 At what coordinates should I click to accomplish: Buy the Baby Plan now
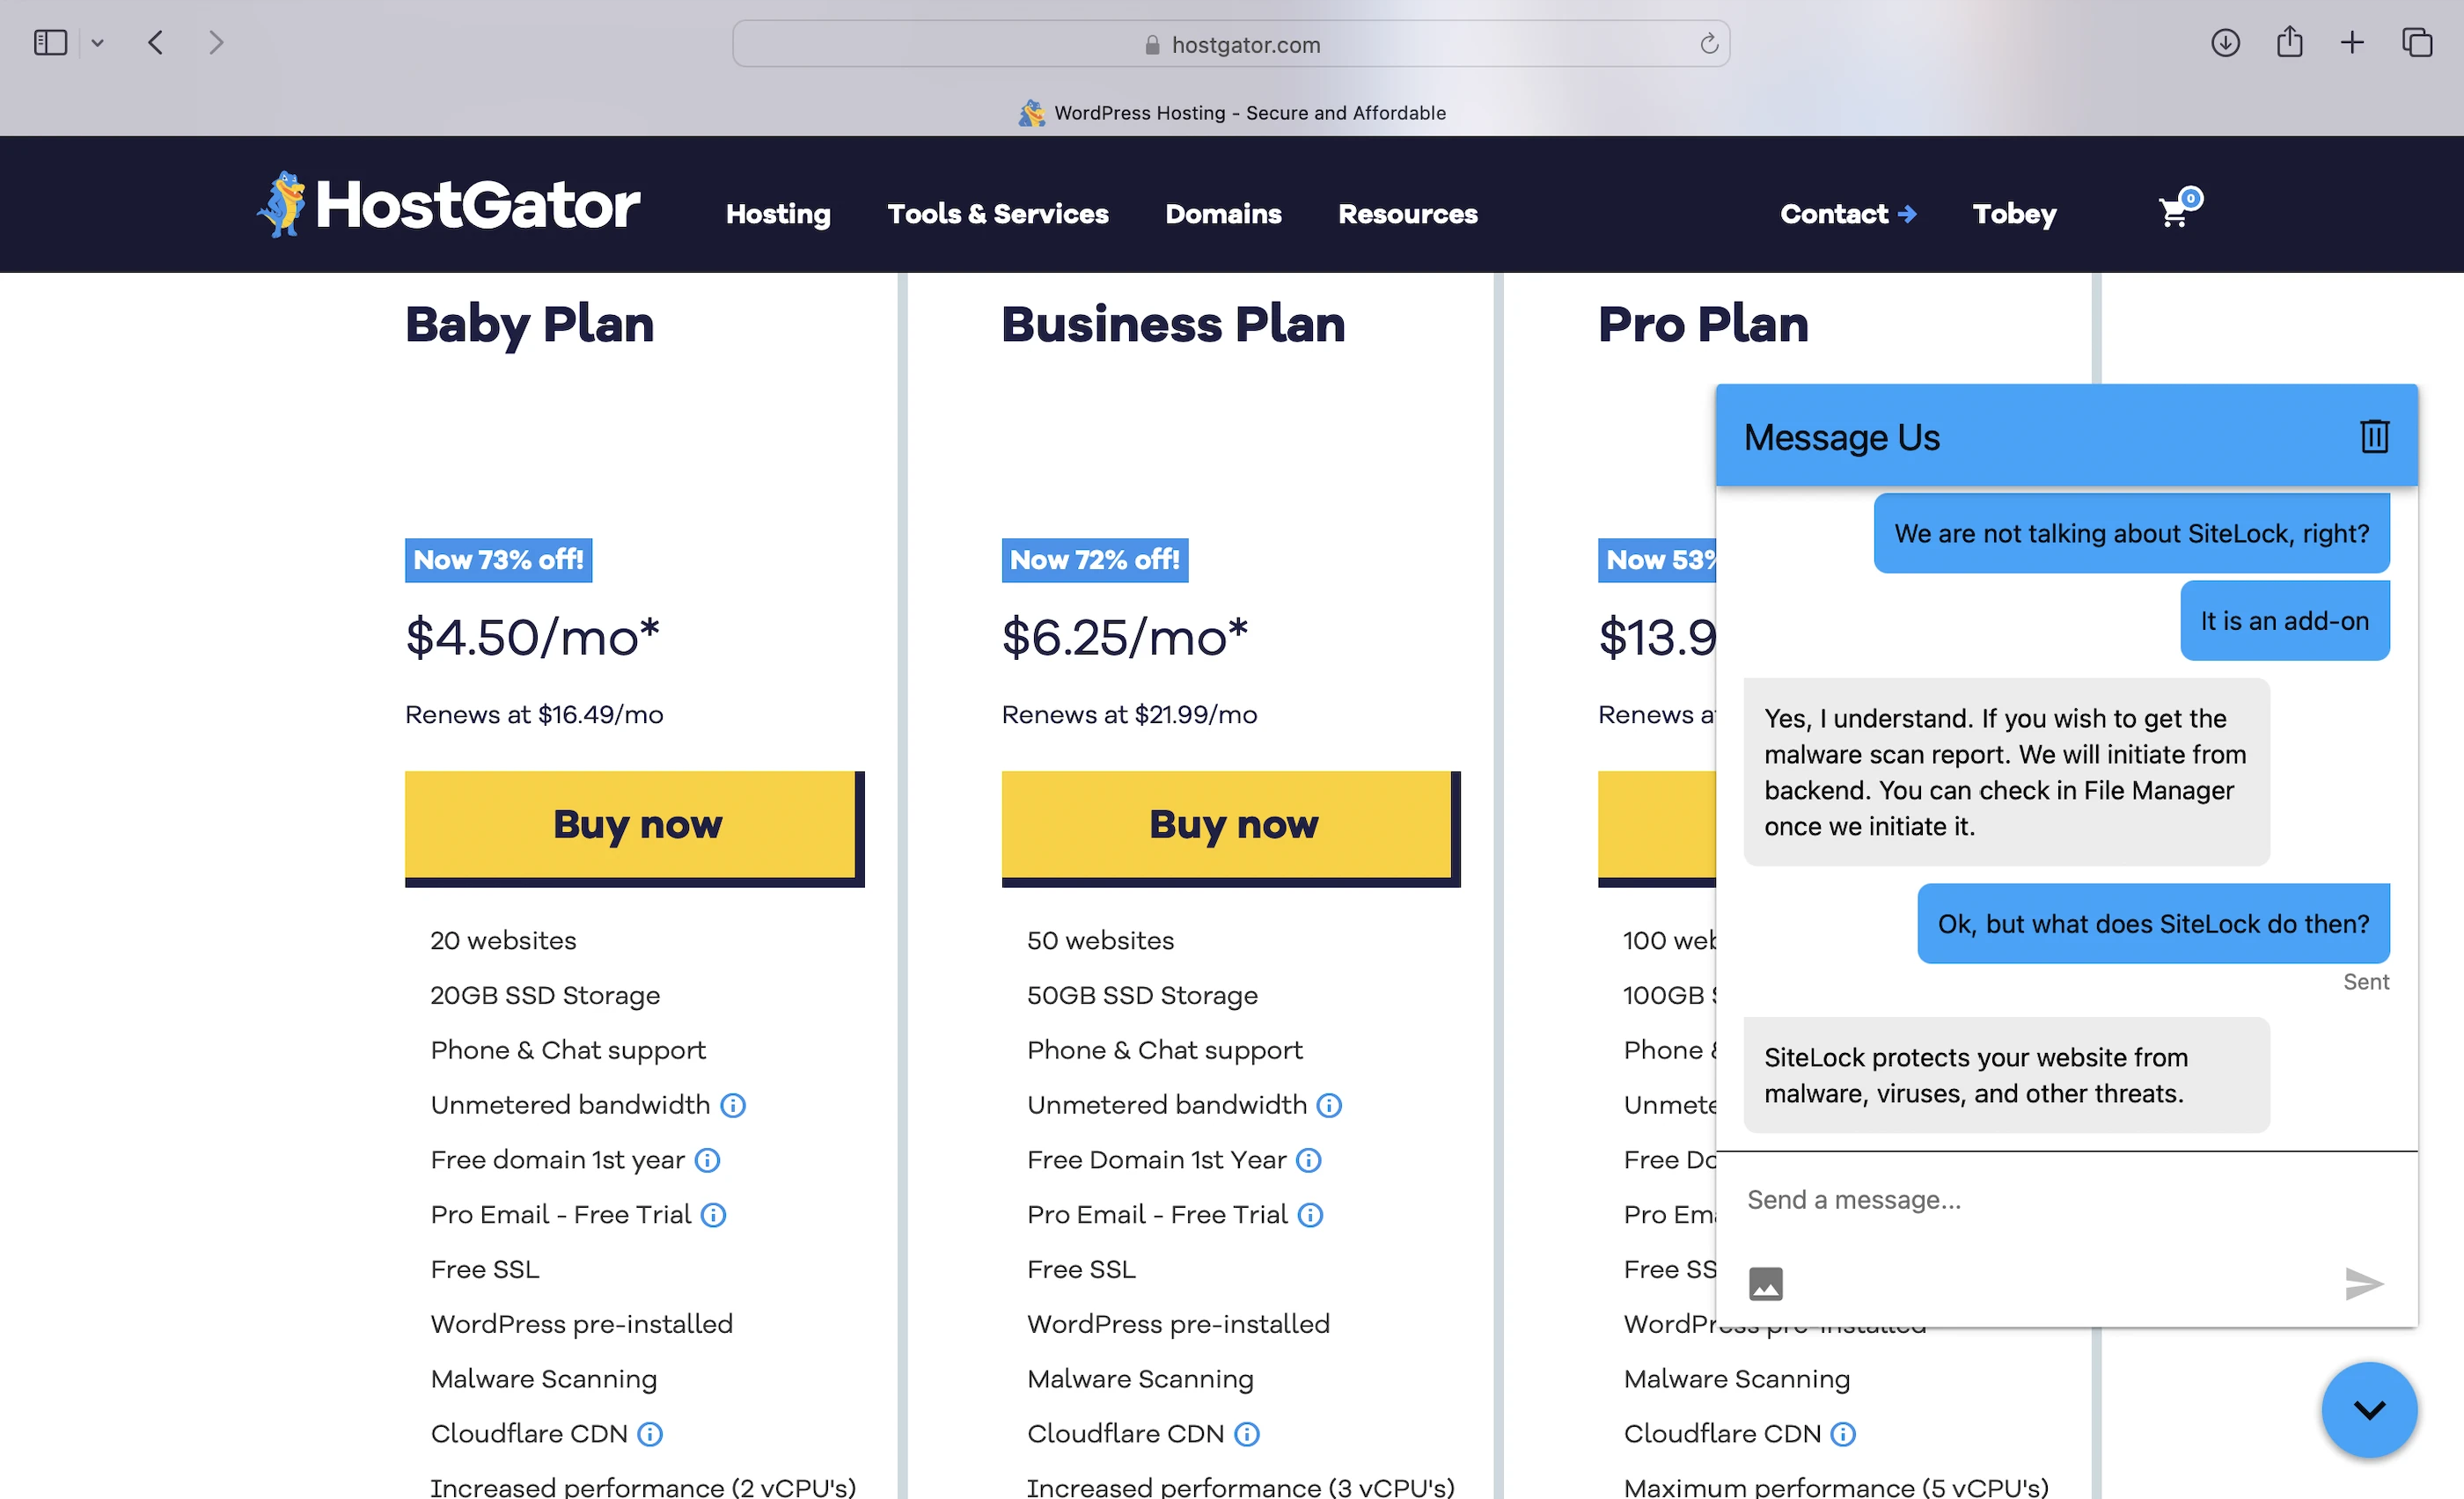[x=634, y=825]
